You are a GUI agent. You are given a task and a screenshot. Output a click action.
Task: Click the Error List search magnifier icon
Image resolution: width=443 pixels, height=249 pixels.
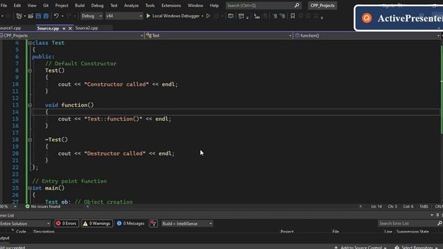[x=440, y=223]
